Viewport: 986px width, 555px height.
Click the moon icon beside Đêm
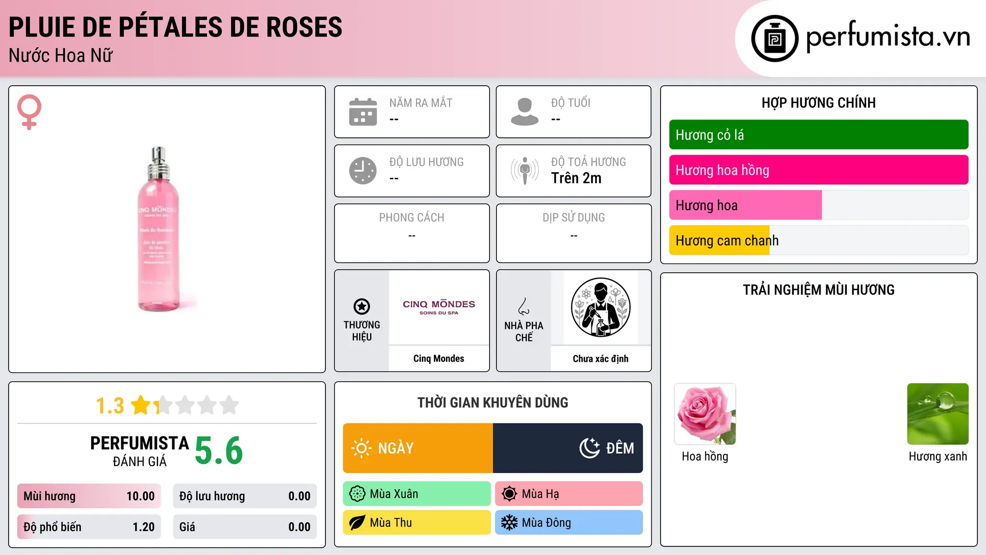pyautogui.click(x=589, y=448)
